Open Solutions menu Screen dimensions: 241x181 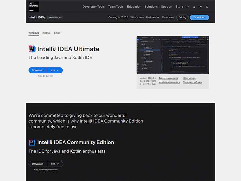(151, 7)
